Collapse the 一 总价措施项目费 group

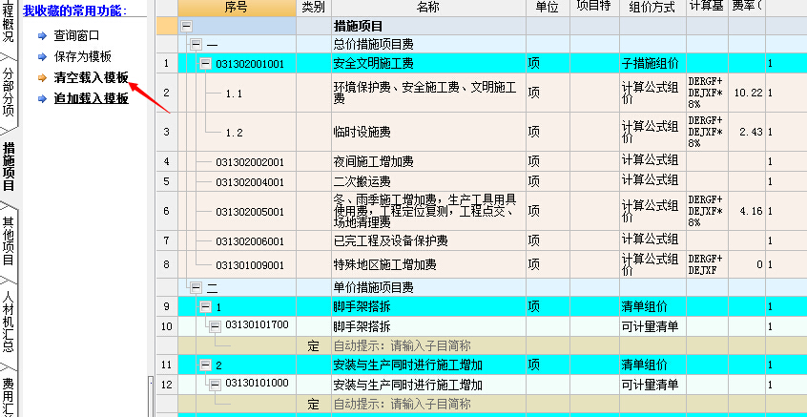pyautogui.click(x=197, y=45)
